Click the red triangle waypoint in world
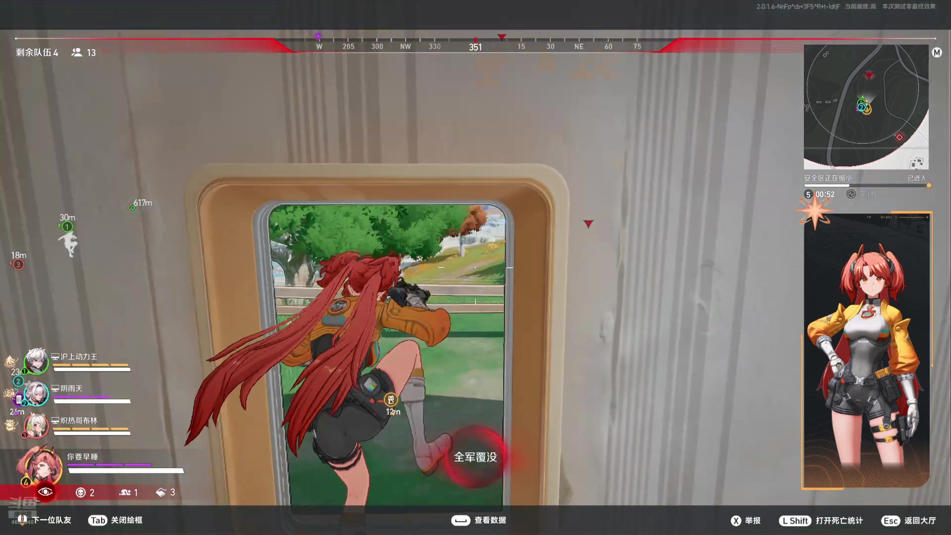Screen dimensions: 951x535 click(588, 224)
